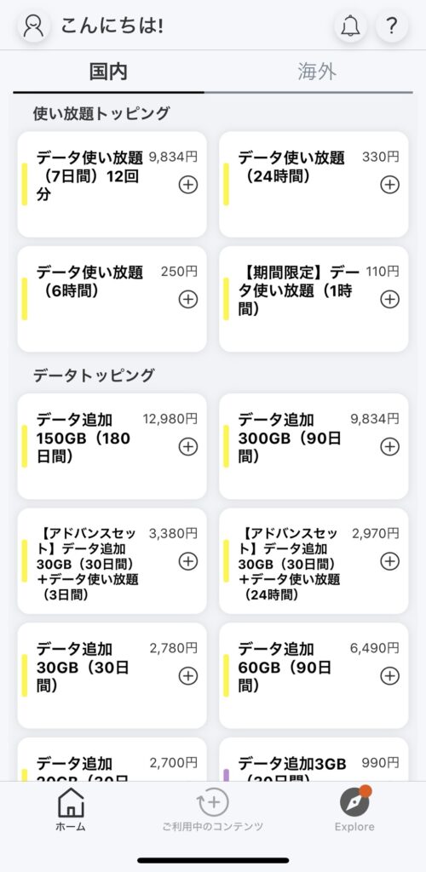
Task: Add the 2,970円 アドバンスセット plus icon
Action: click(x=389, y=561)
